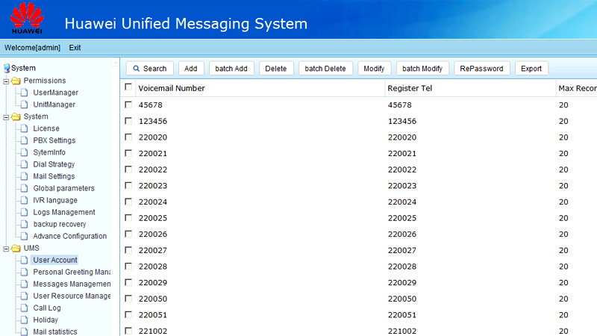Click the Modify button
The height and width of the screenshot is (336, 597).
[374, 69]
